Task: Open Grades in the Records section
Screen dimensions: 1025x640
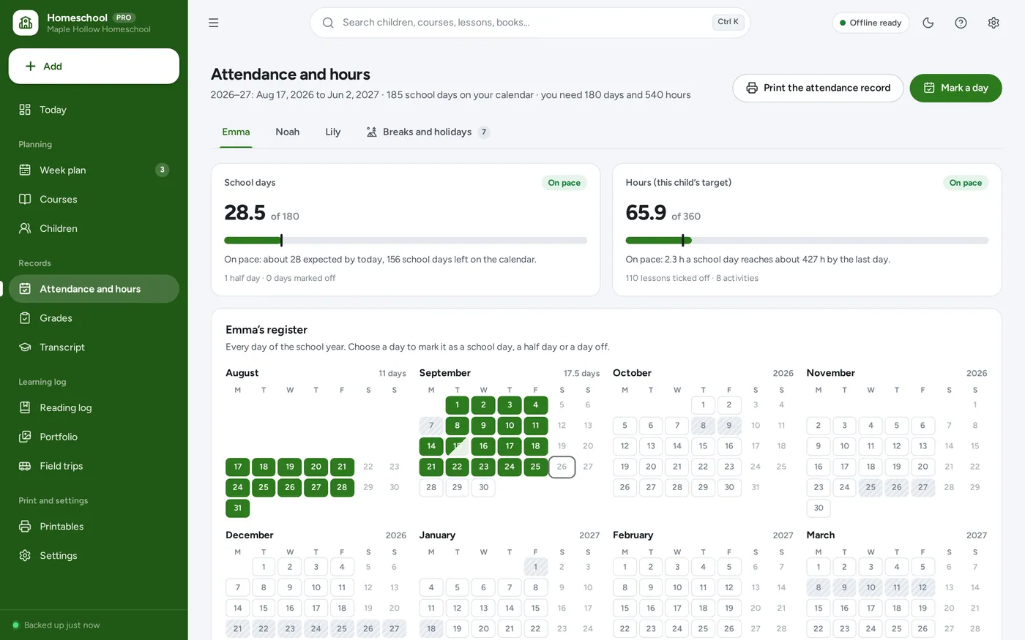Action: pos(94,318)
